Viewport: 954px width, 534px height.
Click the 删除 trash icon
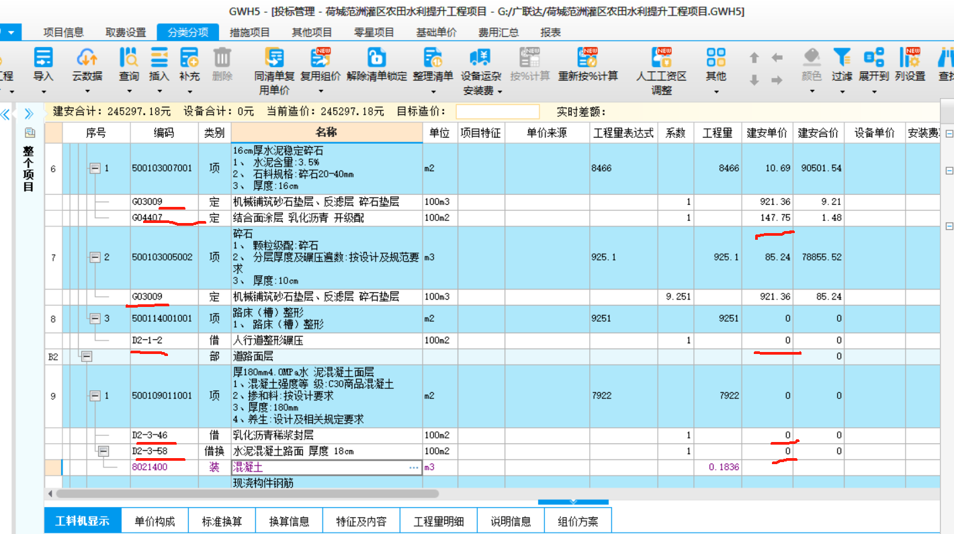(x=222, y=57)
